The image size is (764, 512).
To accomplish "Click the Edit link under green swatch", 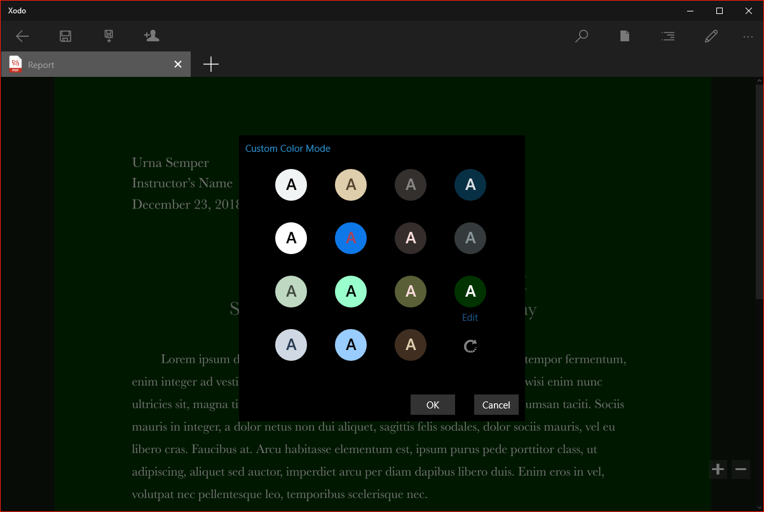I will (470, 318).
